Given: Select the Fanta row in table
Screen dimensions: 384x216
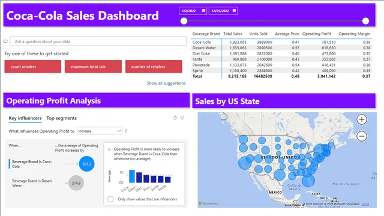Looking at the screenshot, I should click(x=281, y=59).
